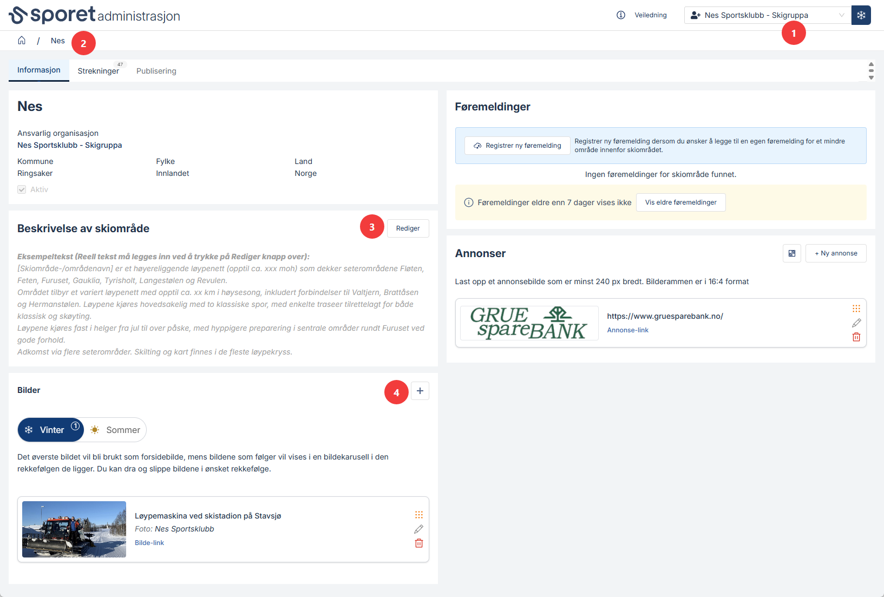Grab reorder handle on Grue Sparebank ad

[856, 309]
